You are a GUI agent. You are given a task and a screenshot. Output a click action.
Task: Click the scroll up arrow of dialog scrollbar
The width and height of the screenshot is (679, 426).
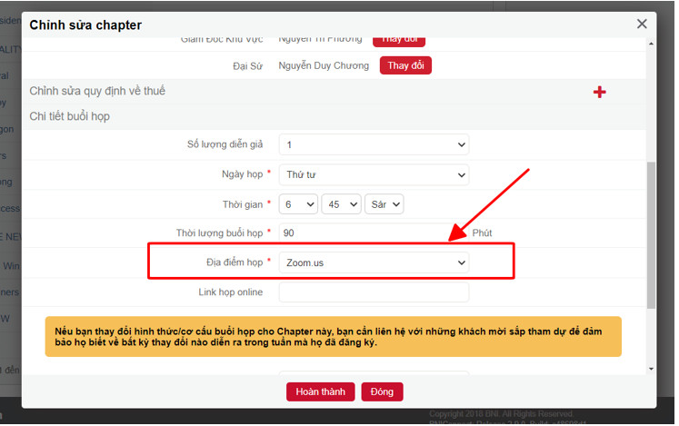point(651,44)
